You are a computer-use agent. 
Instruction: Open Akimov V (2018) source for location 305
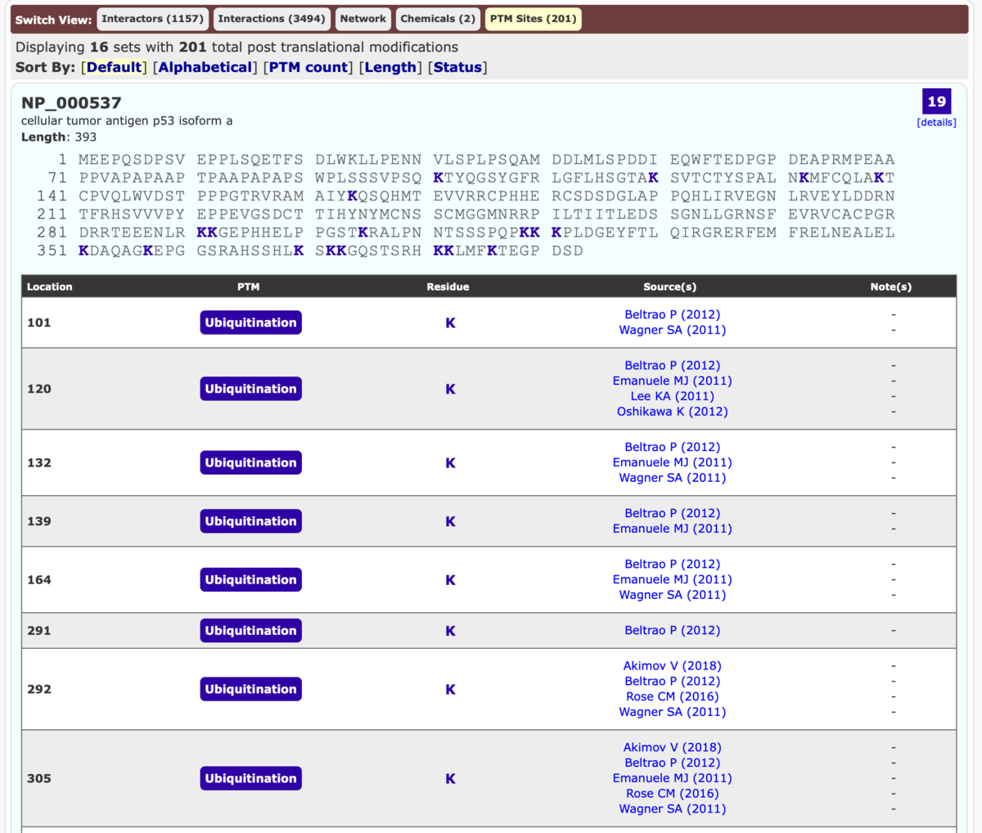[673, 747]
